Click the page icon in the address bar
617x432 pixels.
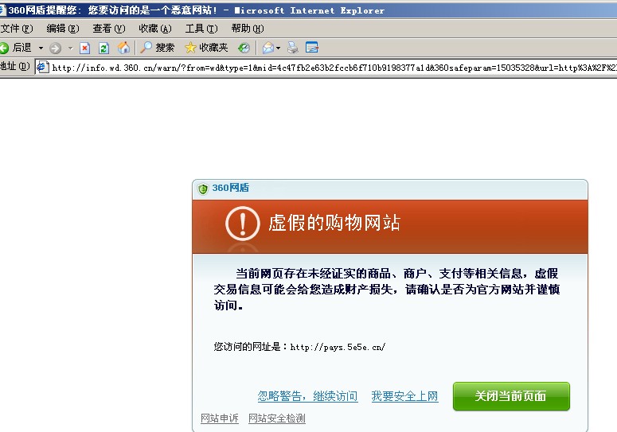(x=42, y=67)
